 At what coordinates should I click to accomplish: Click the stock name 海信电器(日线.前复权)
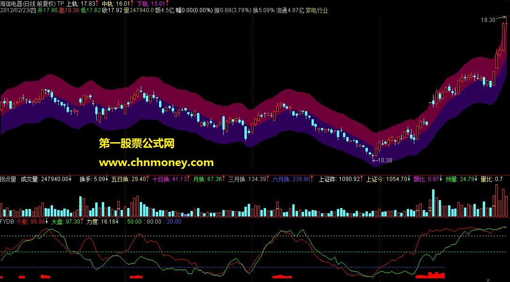[28, 4]
